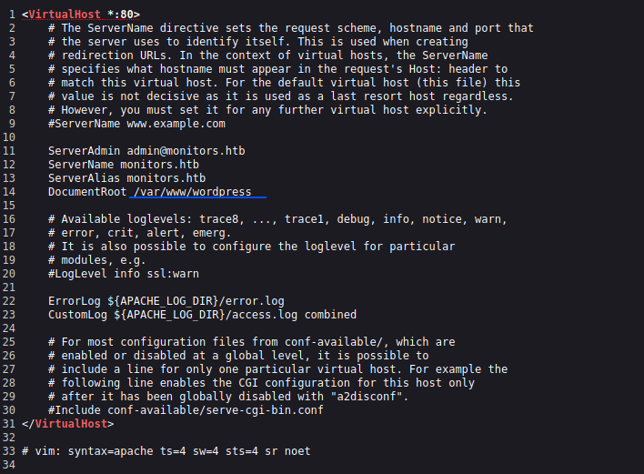Screen dimensions: 644x474
Task: Click the commented #ServerName www.example.com line
Action: point(136,123)
